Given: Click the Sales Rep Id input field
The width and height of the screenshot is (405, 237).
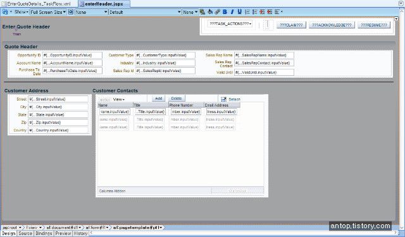Looking at the screenshot, I should click(x=165, y=71).
